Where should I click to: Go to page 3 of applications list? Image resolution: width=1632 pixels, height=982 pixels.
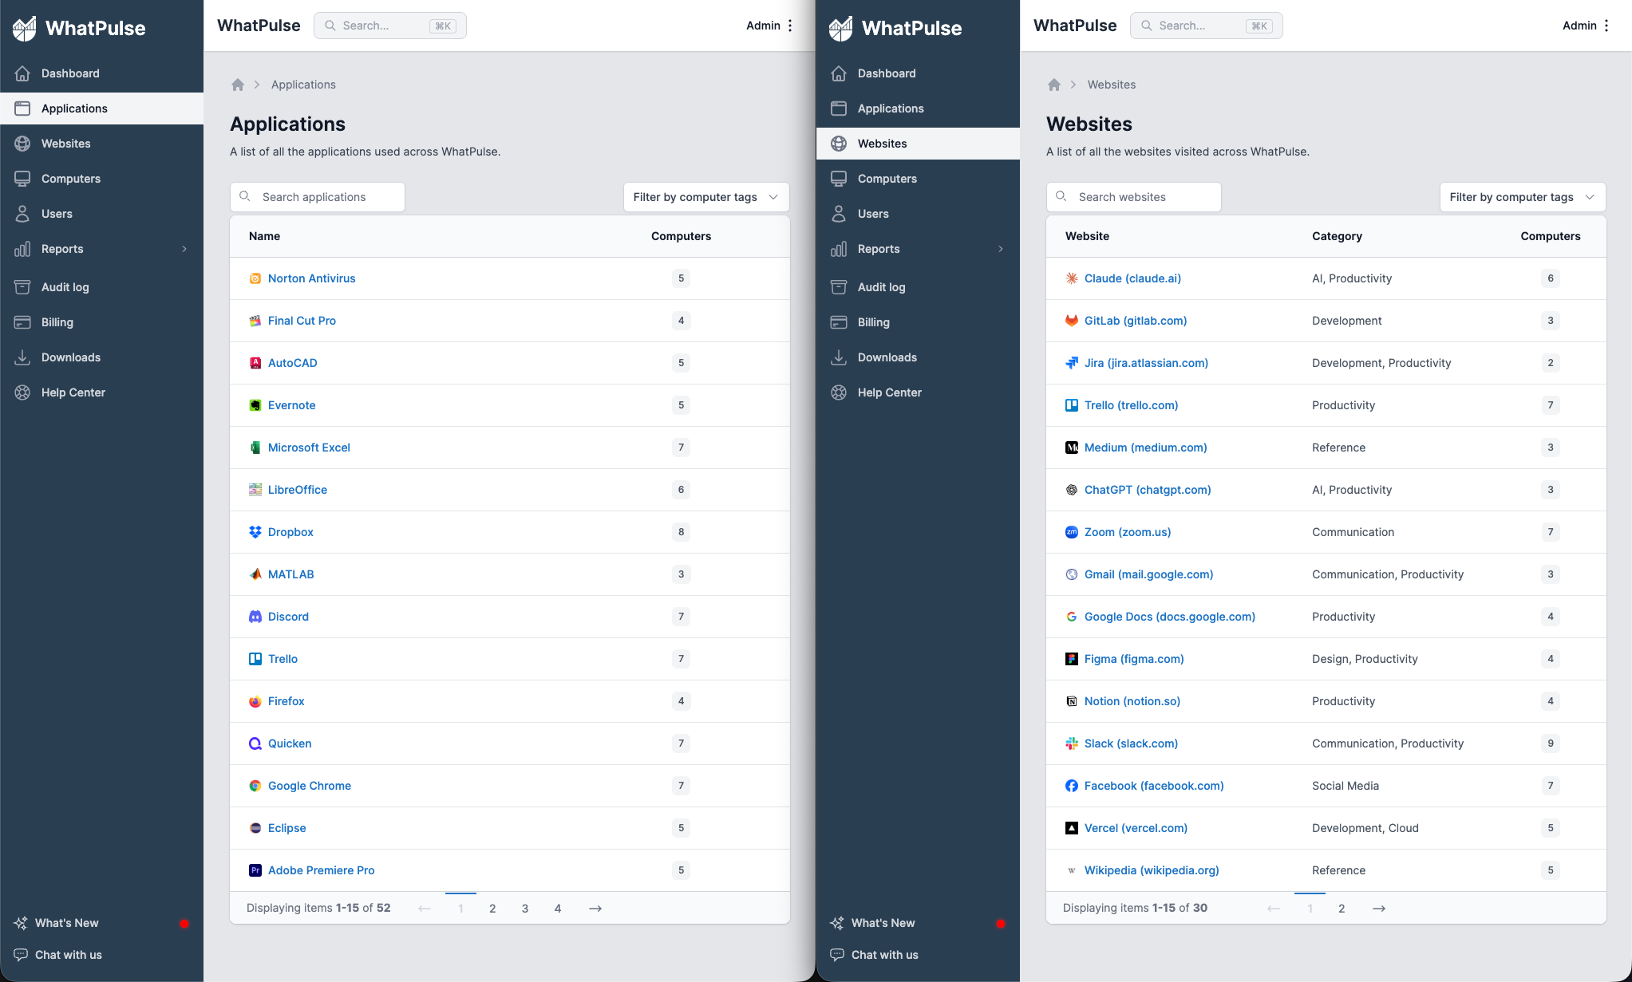(525, 909)
